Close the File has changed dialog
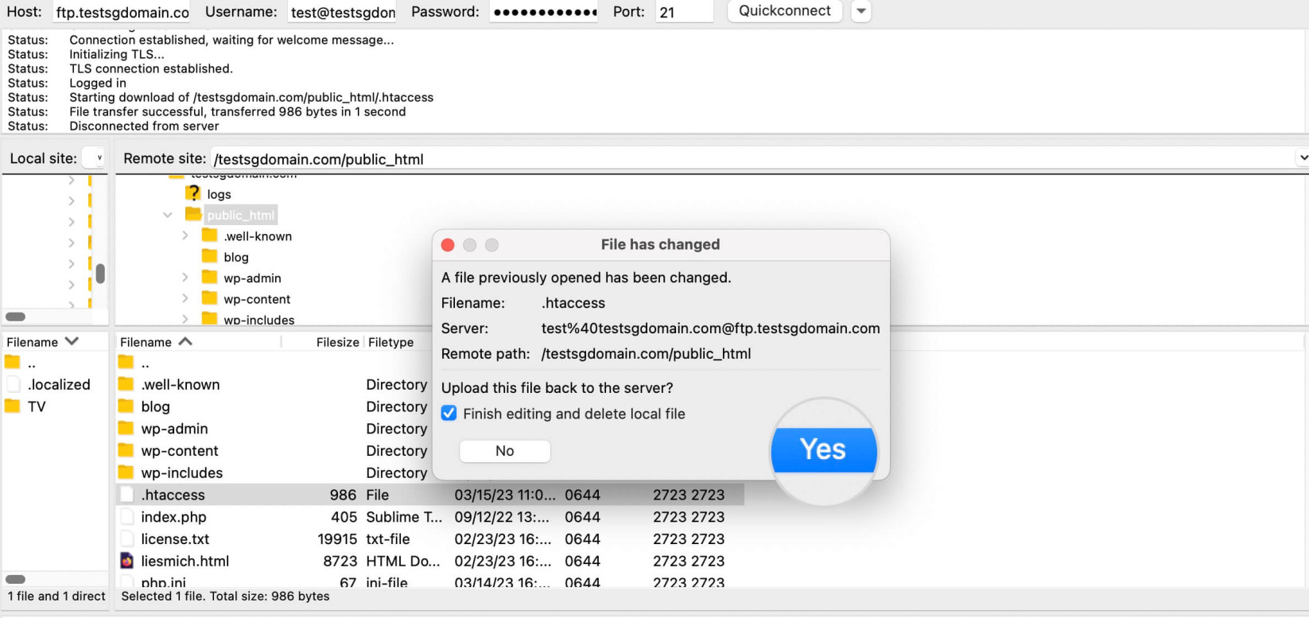1309x618 pixels. 448,245
